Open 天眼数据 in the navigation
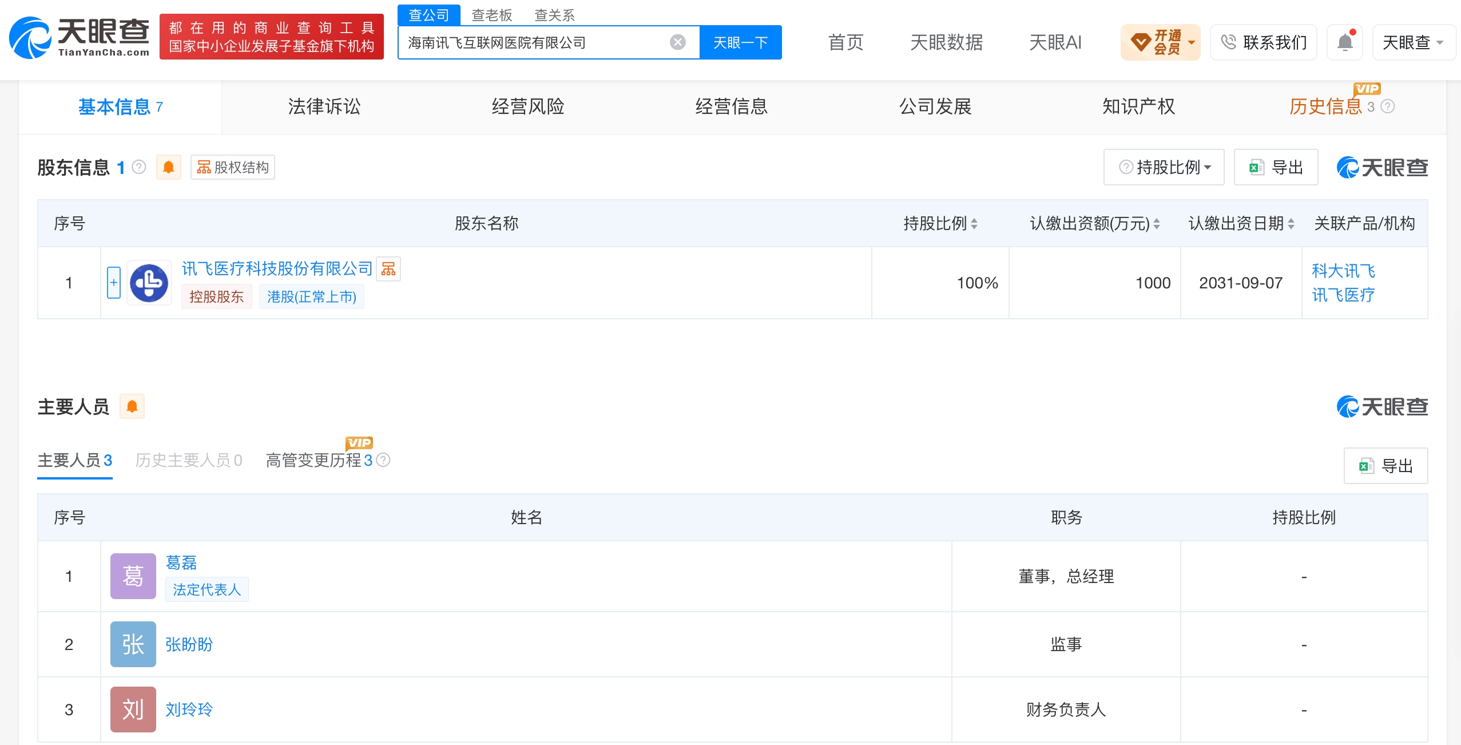This screenshot has height=745, width=1461. tap(946, 42)
